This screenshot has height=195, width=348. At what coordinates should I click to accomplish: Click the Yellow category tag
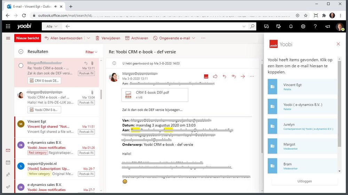(x=39, y=174)
